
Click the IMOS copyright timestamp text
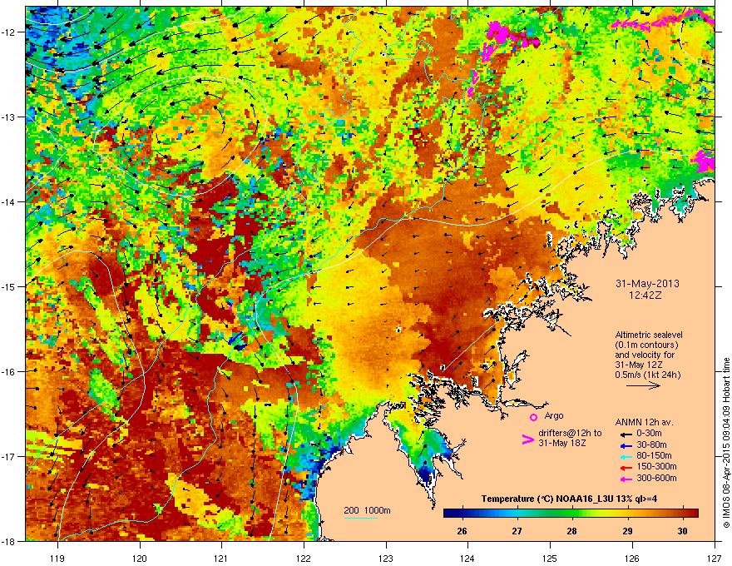click(726, 444)
